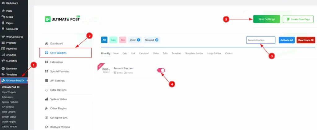Click the Dashboard home icon in panel

click(46, 43)
